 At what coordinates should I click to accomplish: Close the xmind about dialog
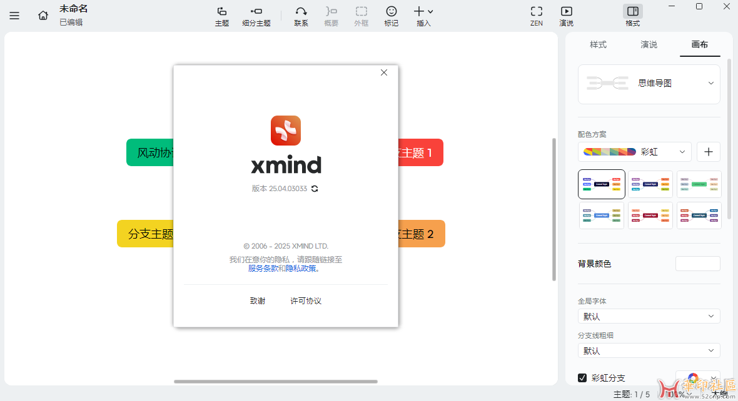click(x=384, y=72)
